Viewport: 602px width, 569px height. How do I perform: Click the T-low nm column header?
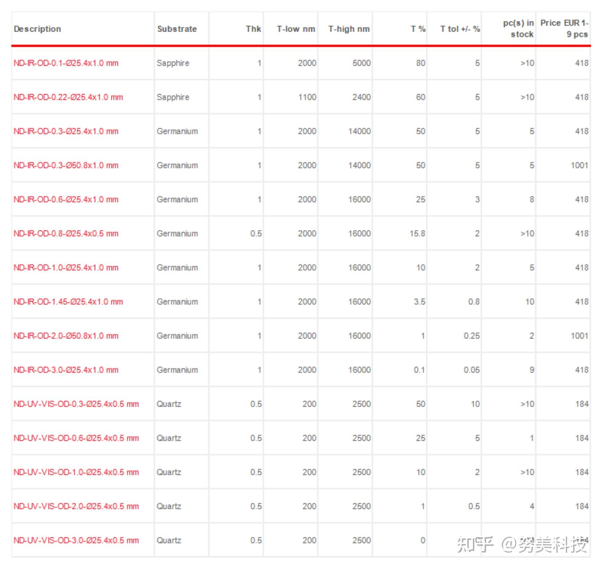pos(296,29)
